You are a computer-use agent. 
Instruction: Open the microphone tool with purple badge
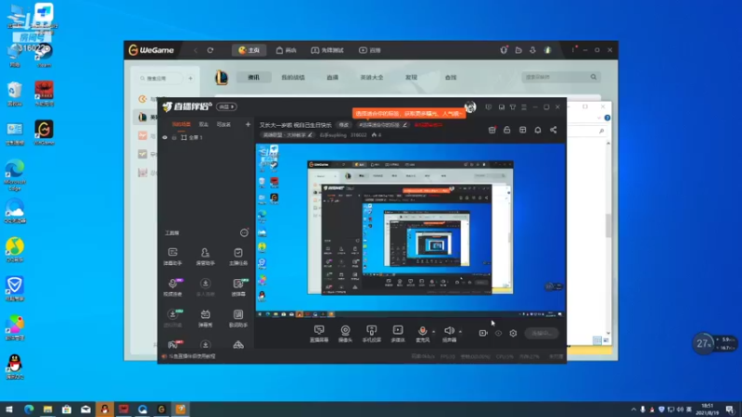coord(173,287)
